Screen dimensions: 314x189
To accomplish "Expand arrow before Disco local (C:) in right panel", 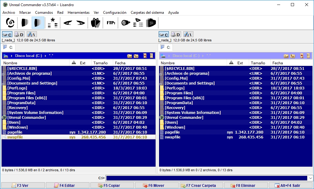I will (x=169, y=56).
